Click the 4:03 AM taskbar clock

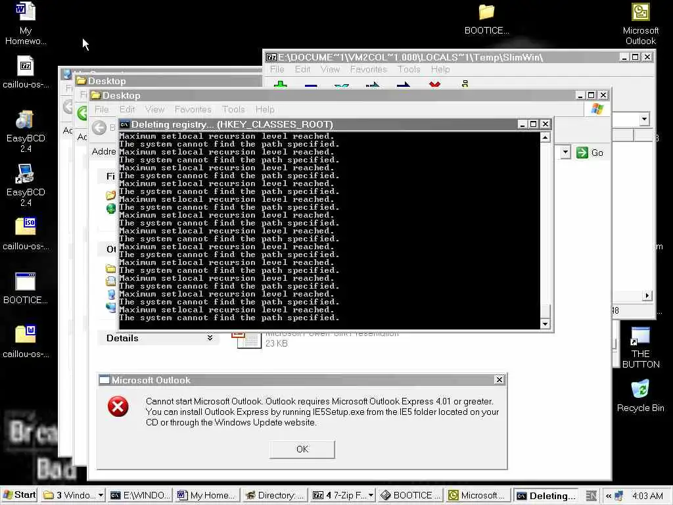click(x=647, y=496)
